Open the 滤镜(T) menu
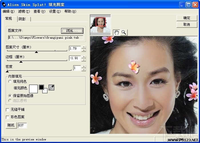200x143 pixels. pos(24,11)
